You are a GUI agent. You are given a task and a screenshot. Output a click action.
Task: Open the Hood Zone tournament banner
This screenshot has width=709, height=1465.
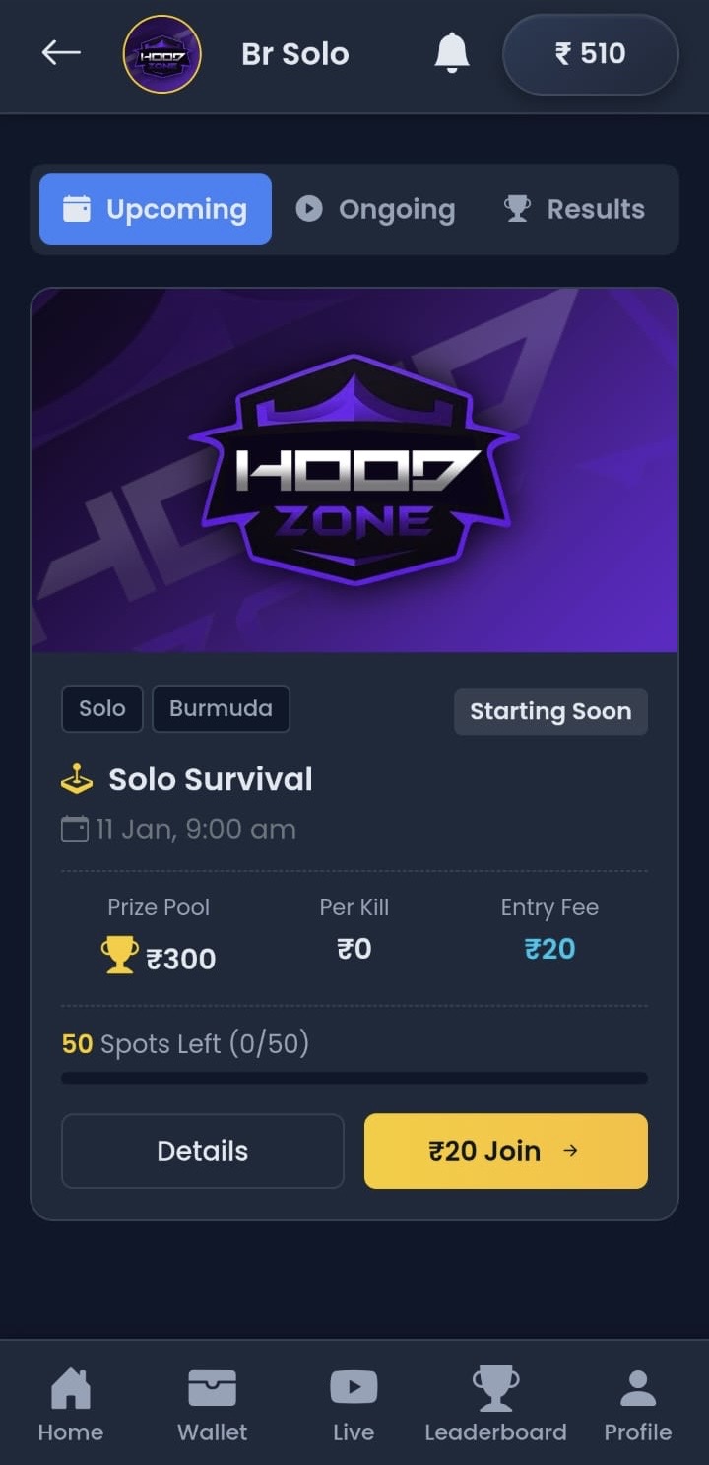pos(354,470)
